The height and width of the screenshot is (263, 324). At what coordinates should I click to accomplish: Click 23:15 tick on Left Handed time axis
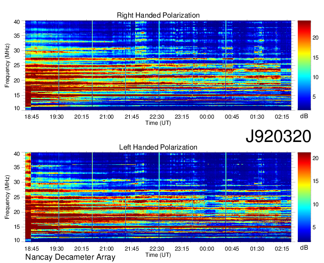pyautogui.click(x=182, y=249)
